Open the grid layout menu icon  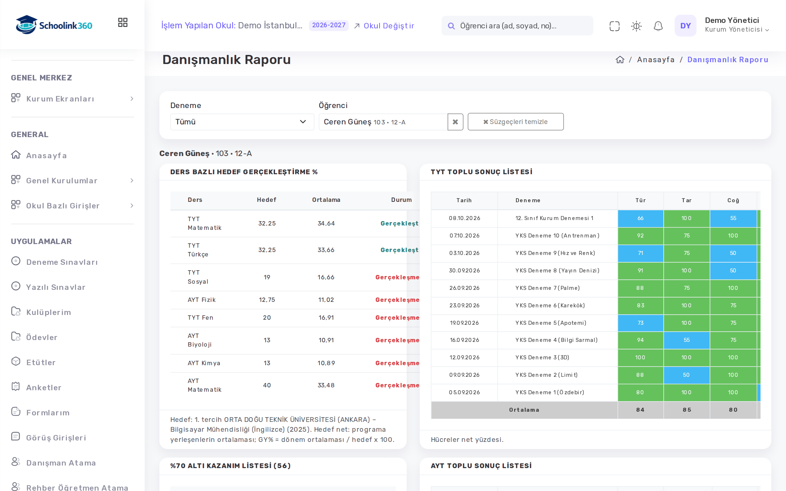pos(123,23)
